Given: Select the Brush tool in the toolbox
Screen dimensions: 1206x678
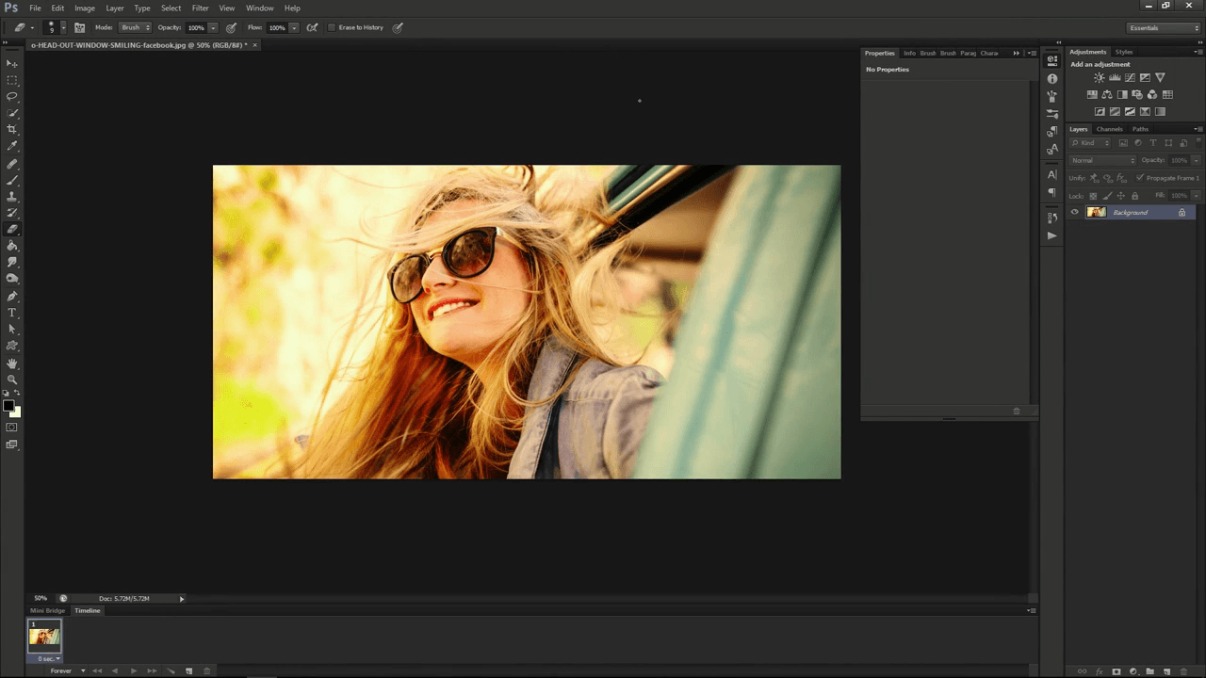Looking at the screenshot, I should tap(12, 179).
